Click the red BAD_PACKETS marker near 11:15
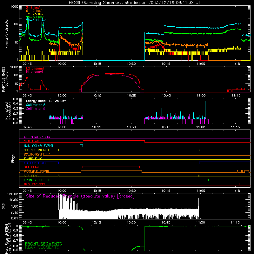 pyautogui.click(x=239, y=184)
